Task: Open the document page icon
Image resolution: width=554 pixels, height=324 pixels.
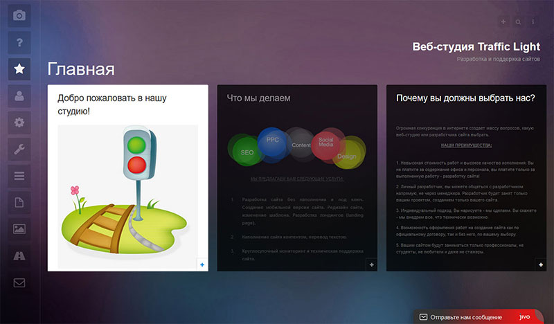Action: click(x=19, y=202)
